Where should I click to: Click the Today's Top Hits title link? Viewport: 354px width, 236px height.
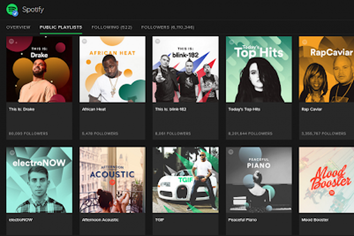point(244,109)
